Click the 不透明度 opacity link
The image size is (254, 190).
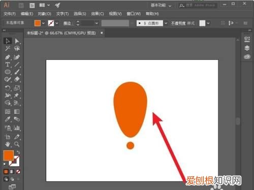click(x=178, y=23)
